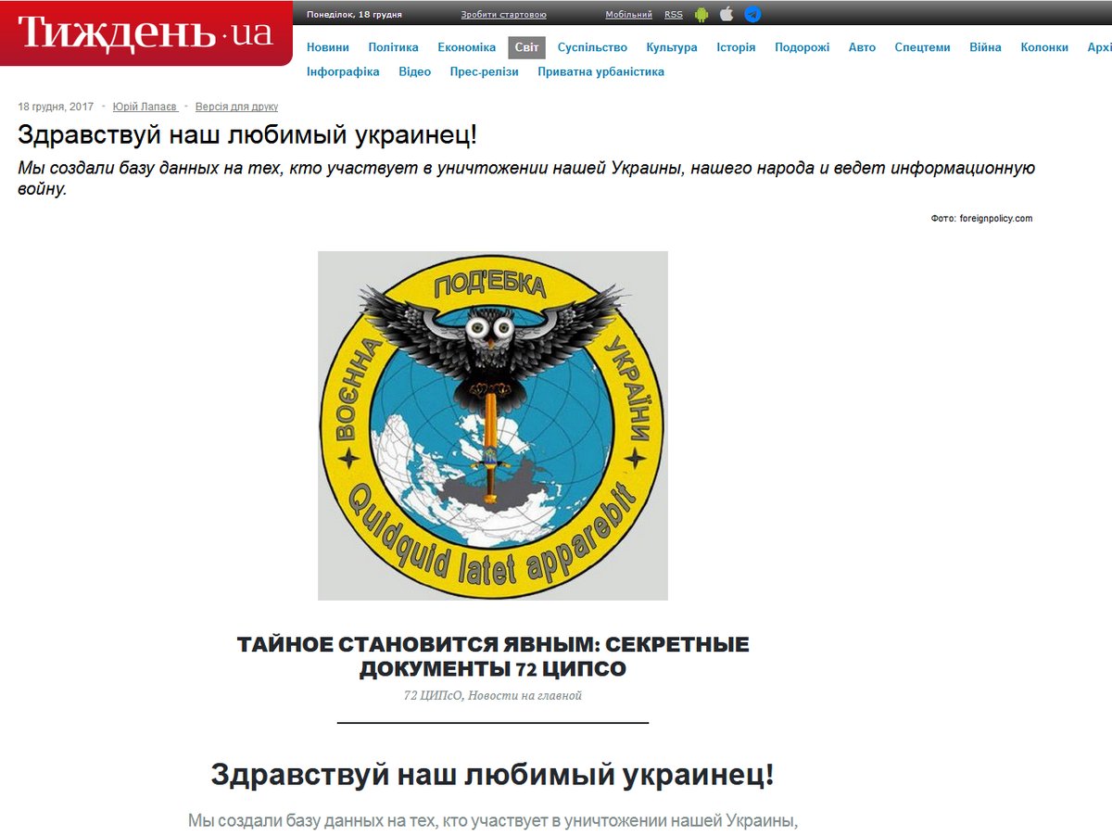
Task: Open the Суспільство menu section
Action: click(x=592, y=47)
